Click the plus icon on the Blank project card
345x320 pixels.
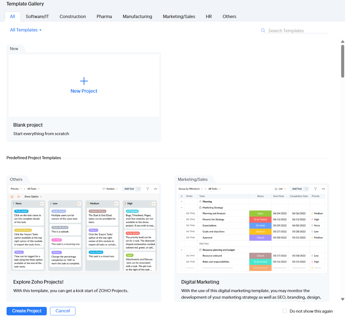84,81
